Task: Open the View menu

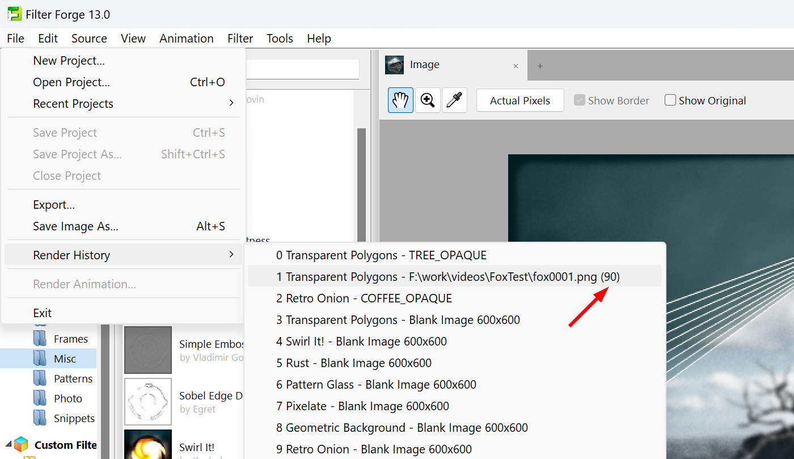Action: [x=133, y=39]
